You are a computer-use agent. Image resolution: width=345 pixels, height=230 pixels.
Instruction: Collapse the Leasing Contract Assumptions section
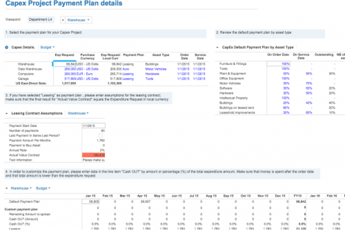(x=7, y=113)
